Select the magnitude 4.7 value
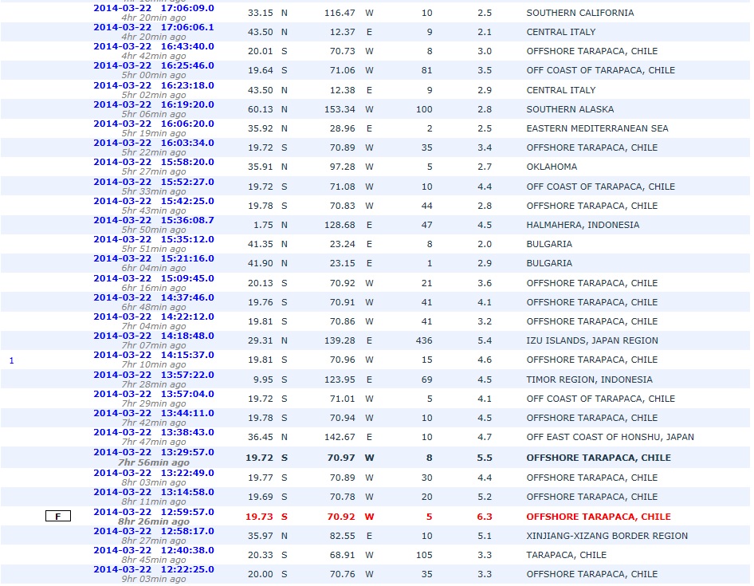 [485, 438]
